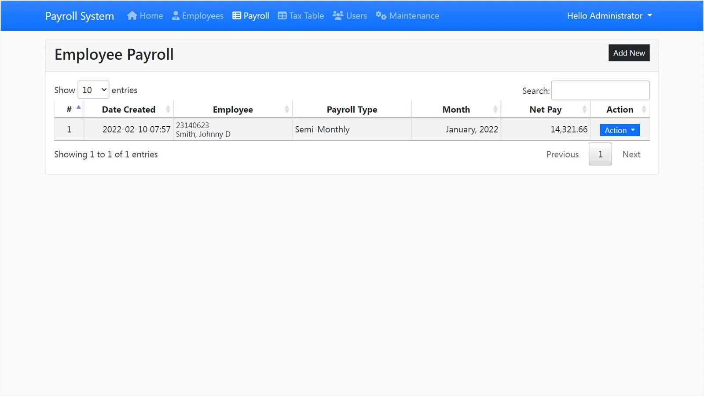This screenshot has width=704, height=396.
Task: Go to Next page
Action: point(631,154)
